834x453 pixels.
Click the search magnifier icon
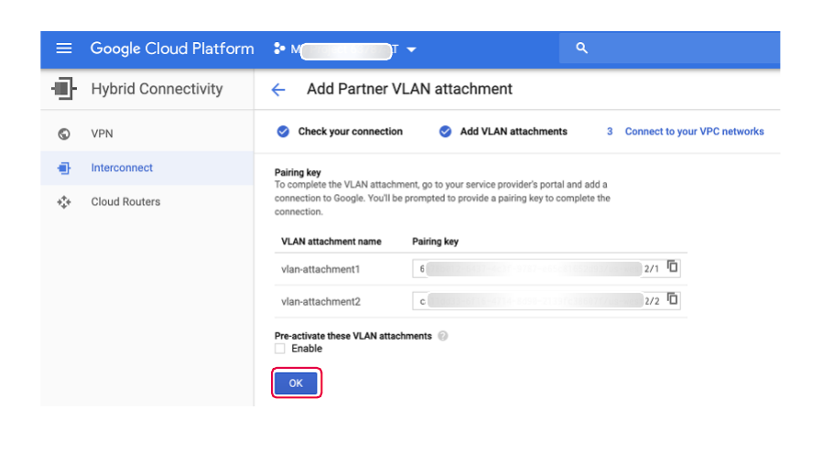[581, 49]
